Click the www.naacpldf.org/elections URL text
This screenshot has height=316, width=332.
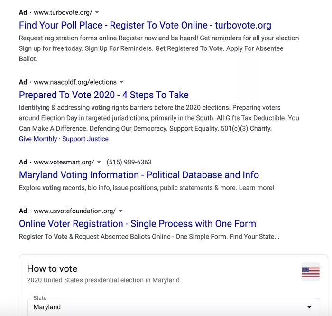coord(75,82)
